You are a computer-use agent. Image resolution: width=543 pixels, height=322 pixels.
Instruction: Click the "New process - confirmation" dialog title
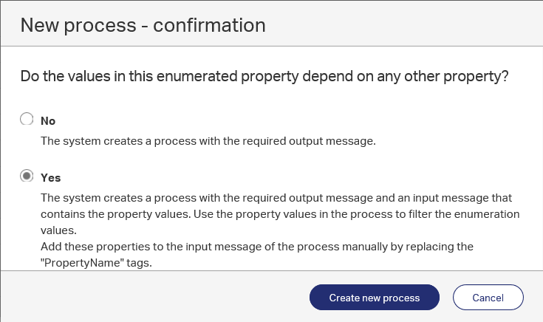pyautogui.click(x=143, y=25)
